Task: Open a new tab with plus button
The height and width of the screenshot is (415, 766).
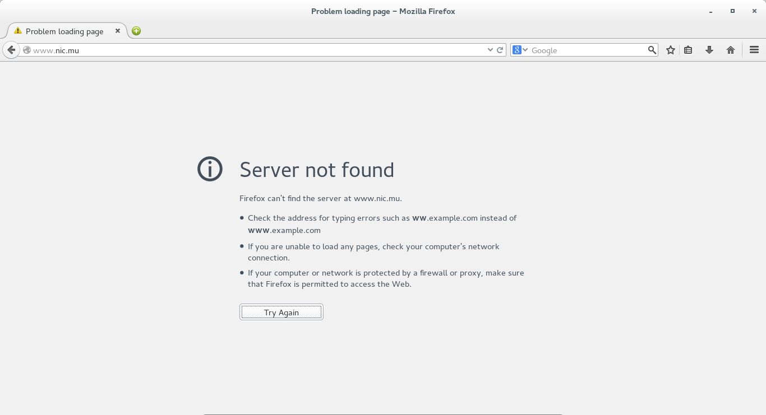Action: pyautogui.click(x=136, y=31)
